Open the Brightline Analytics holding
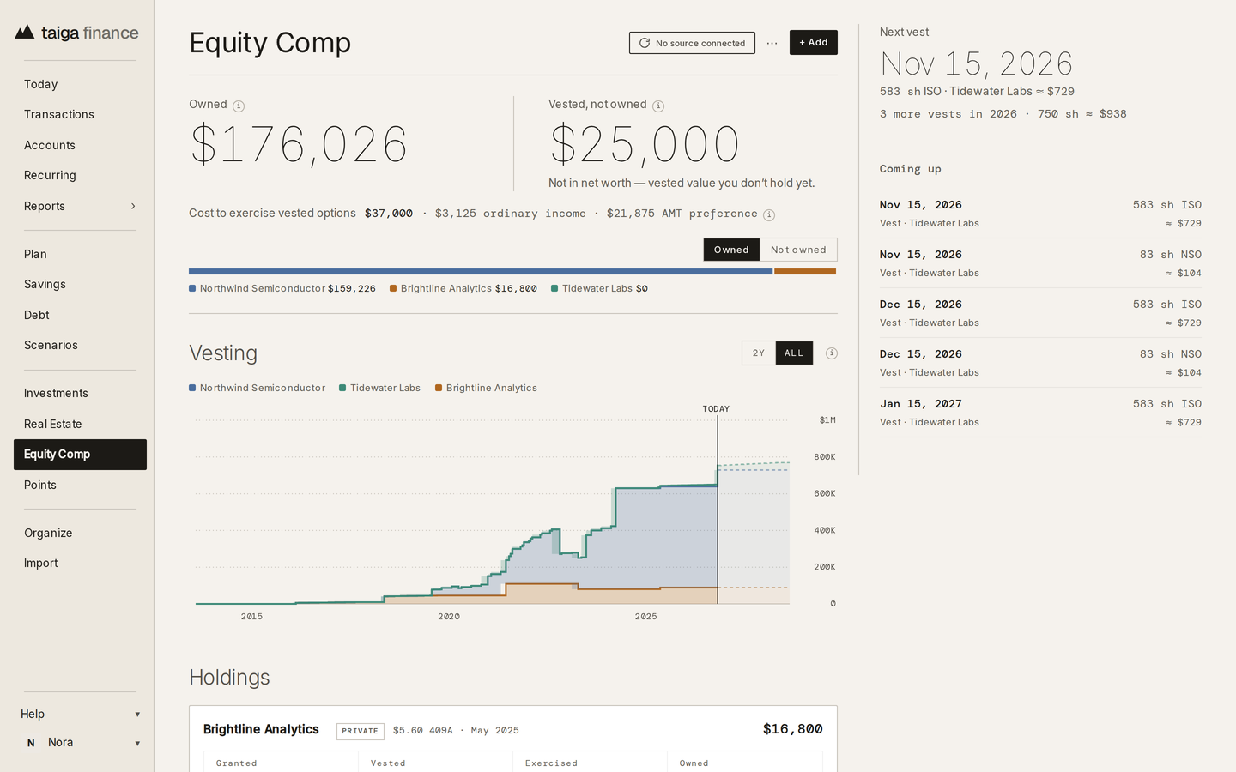Viewport: 1236px width, 772px height. pos(261,729)
